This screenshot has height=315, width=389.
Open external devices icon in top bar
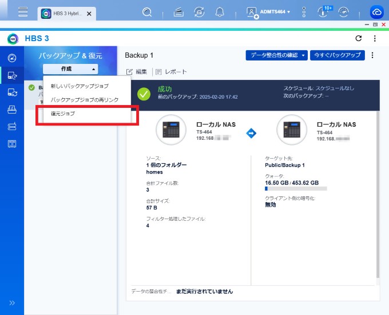pyautogui.click(x=199, y=12)
